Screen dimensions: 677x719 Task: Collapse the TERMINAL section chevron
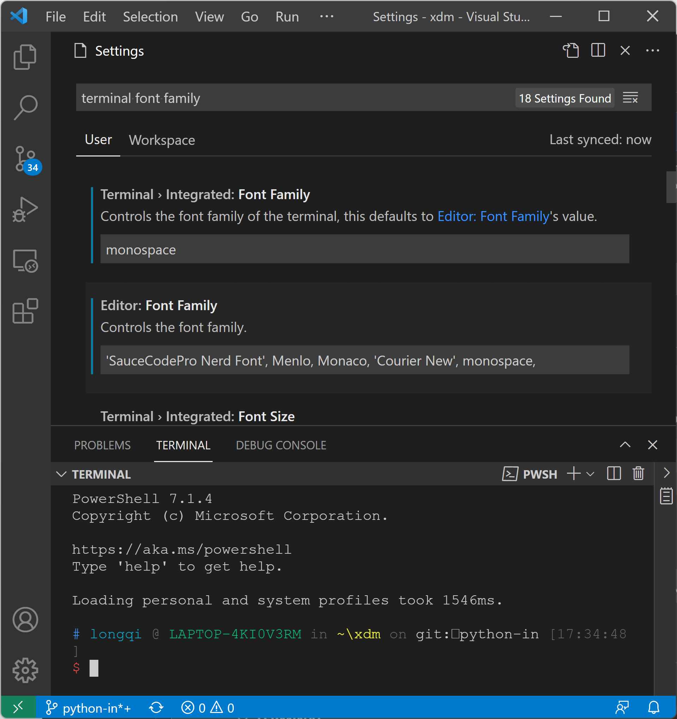click(x=61, y=474)
